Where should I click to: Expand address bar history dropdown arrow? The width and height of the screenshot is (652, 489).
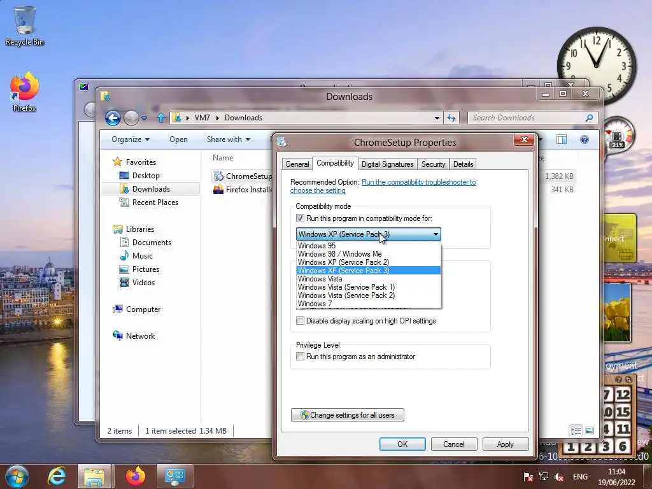point(437,118)
